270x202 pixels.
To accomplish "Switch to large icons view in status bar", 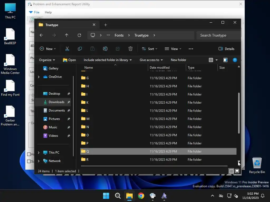I will [237, 171].
